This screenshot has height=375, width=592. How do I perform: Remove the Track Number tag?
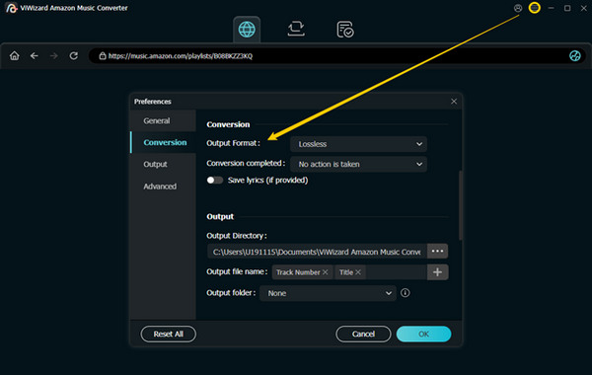325,272
